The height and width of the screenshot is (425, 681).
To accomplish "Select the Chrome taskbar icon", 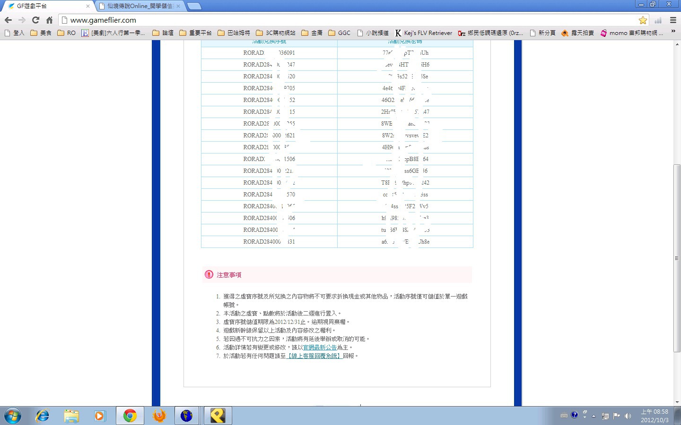I will (x=130, y=416).
